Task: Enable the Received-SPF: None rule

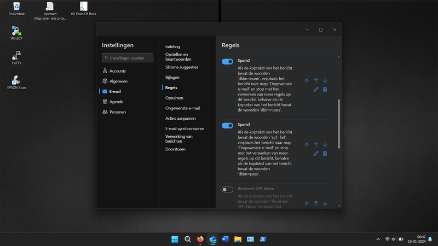Action: point(227,190)
